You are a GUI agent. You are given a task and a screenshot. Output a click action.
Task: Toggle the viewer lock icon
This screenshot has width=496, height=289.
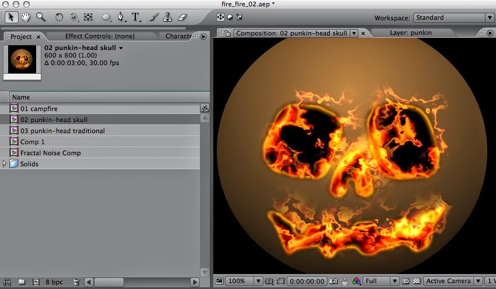click(228, 33)
